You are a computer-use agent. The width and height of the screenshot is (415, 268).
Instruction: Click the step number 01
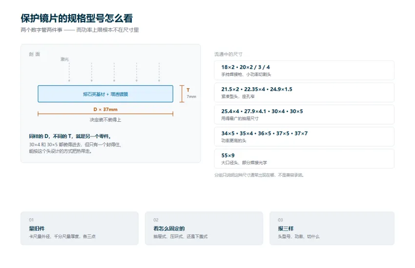click(x=31, y=220)
